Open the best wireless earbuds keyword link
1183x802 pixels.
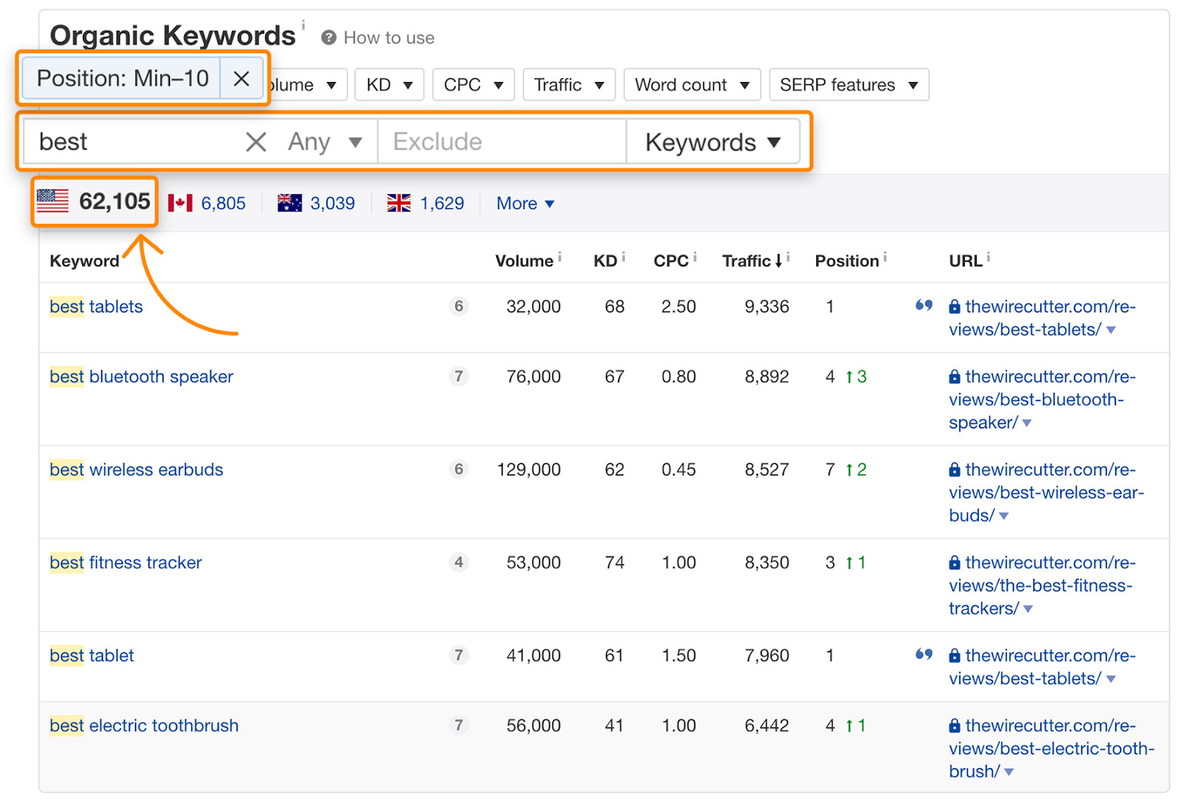136,469
